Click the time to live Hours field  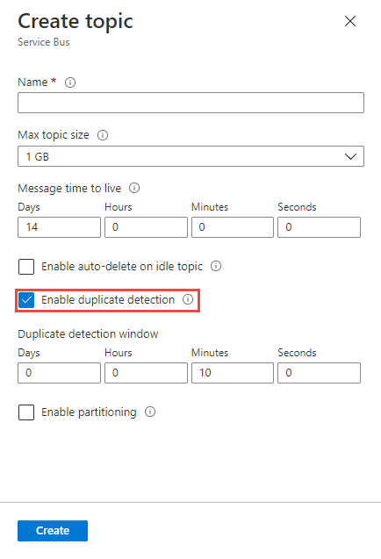click(x=146, y=227)
